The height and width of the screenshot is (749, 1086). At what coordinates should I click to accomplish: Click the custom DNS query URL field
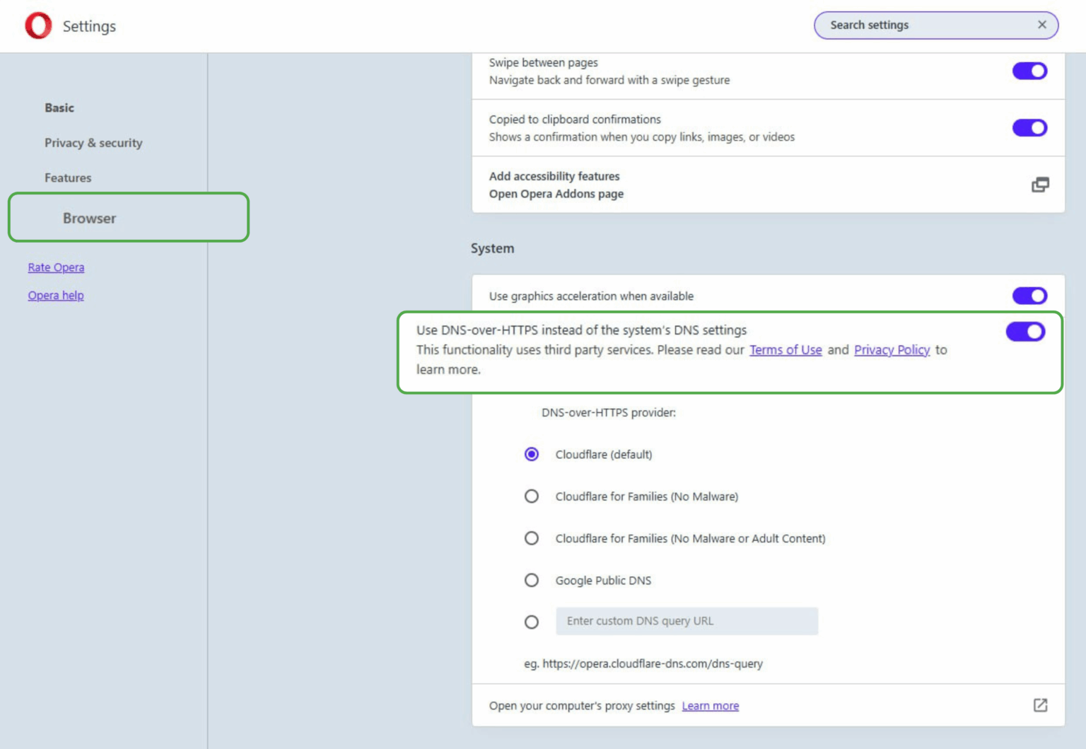tap(687, 621)
